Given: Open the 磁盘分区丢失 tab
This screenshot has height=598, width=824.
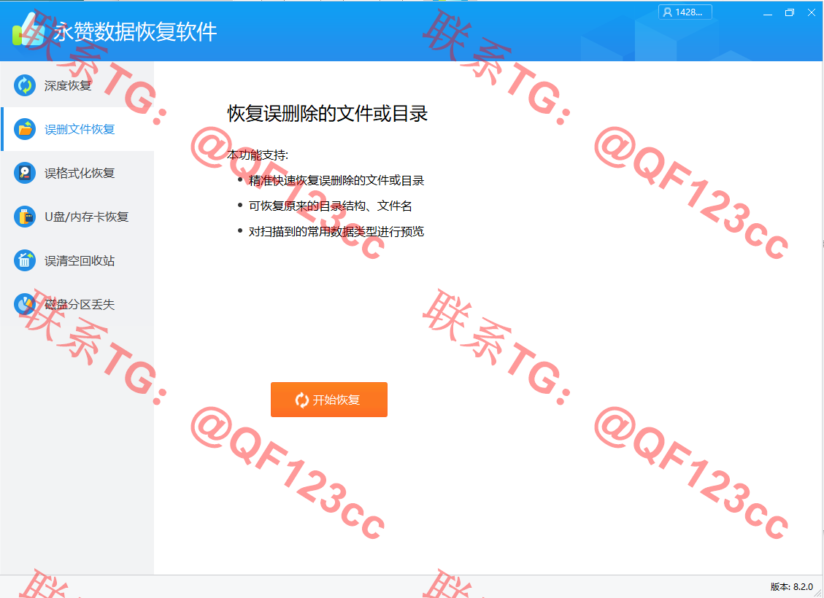Looking at the screenshot, I should tap(77, 304).
